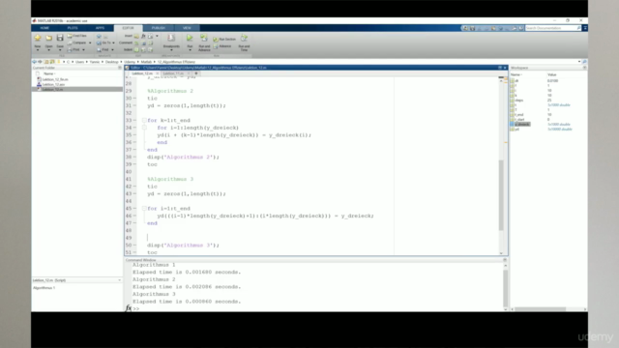619x348 pixels.
Task: Open the Open dropdown arrow
Action: coord(48,50)
